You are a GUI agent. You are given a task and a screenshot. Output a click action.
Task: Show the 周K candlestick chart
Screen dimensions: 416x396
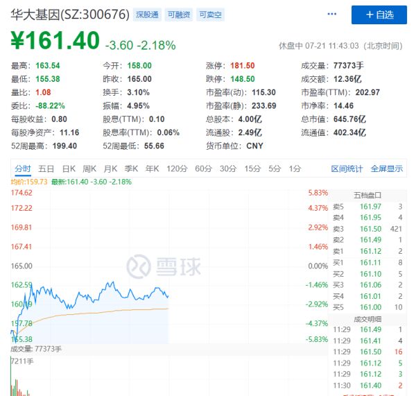pyautogui.click(x=89, y=169)
